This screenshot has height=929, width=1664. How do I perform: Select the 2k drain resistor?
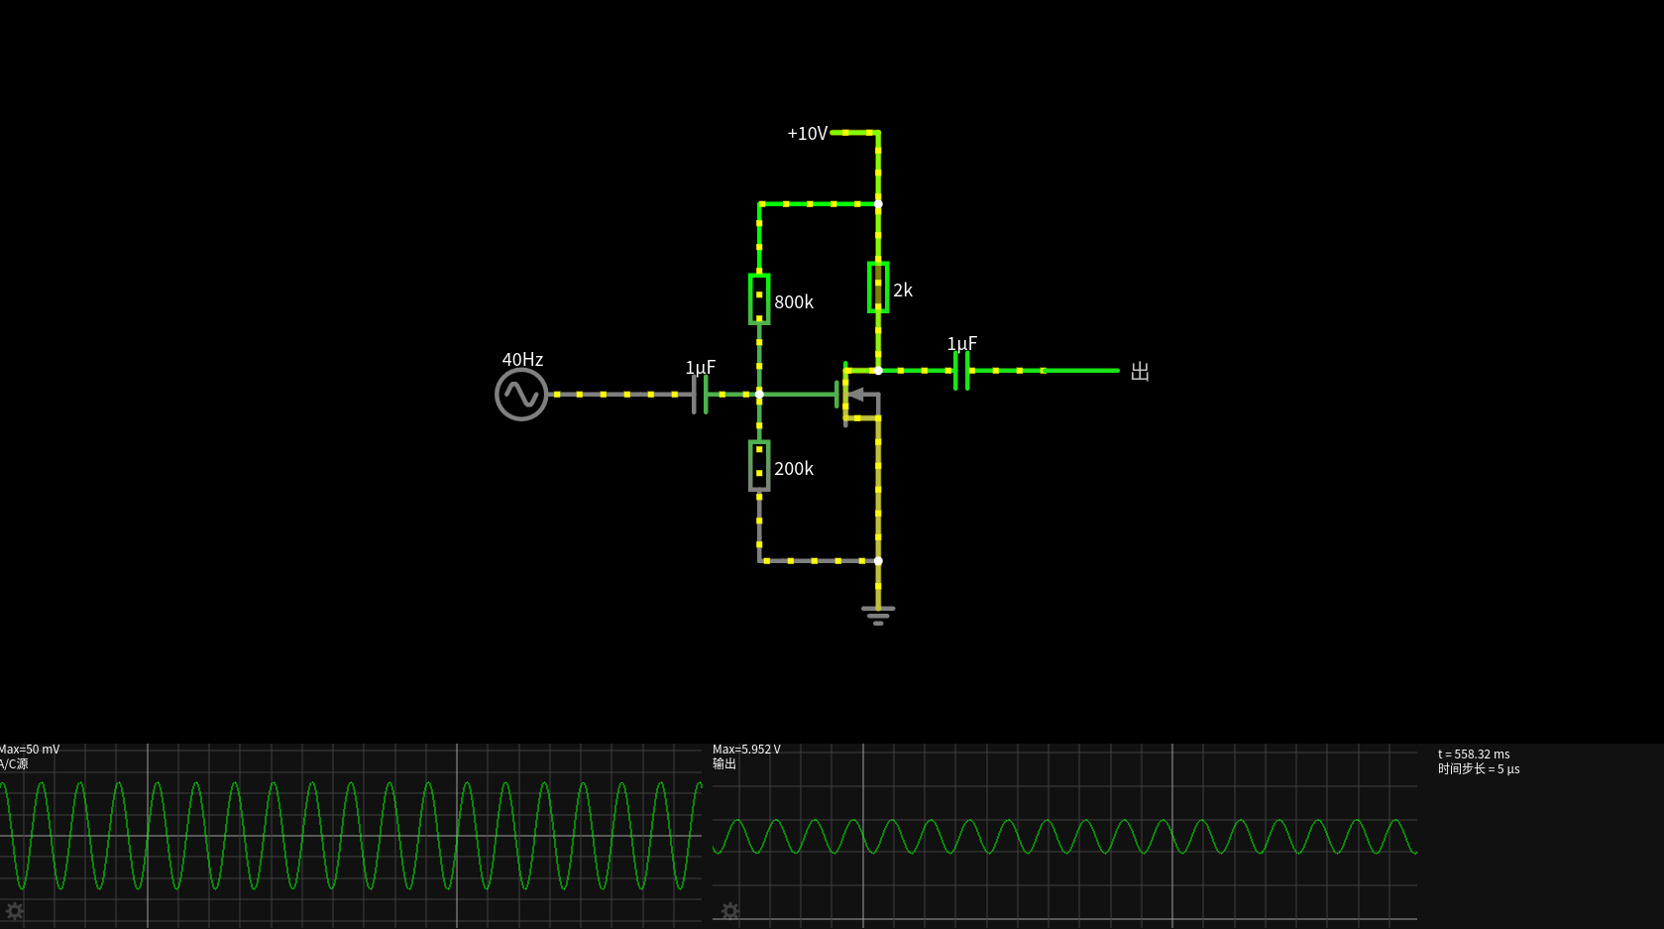coord(878,288)
